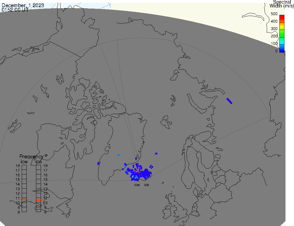Screen dimensions: 294x226
Task: Click the small blue data cell northeast of Iceland
Action: coord(156,154)
